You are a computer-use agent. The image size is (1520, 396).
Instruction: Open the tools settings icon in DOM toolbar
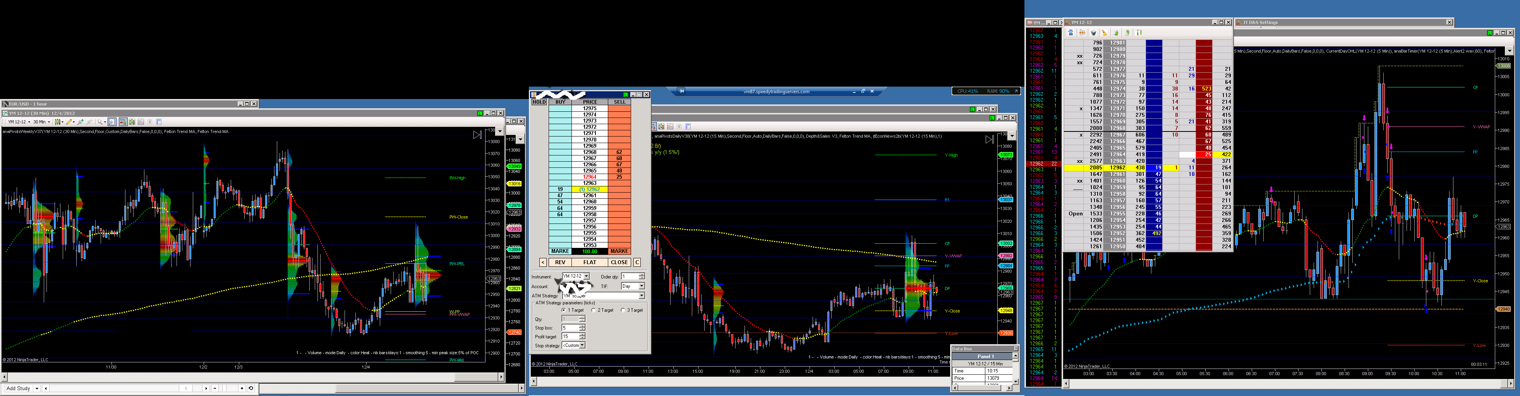[1139, 33]
